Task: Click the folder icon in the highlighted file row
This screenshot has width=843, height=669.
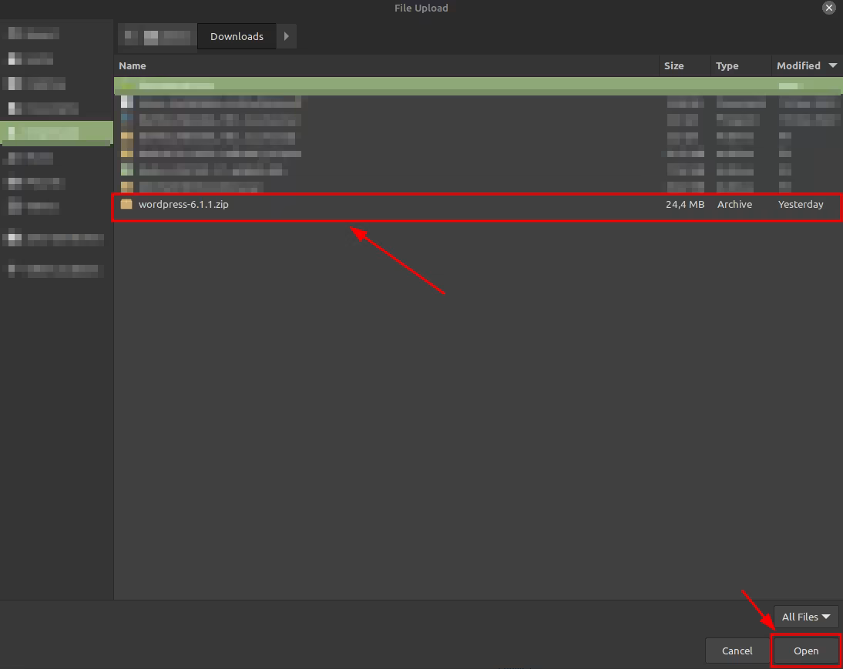Action: (x=127, y=85)
